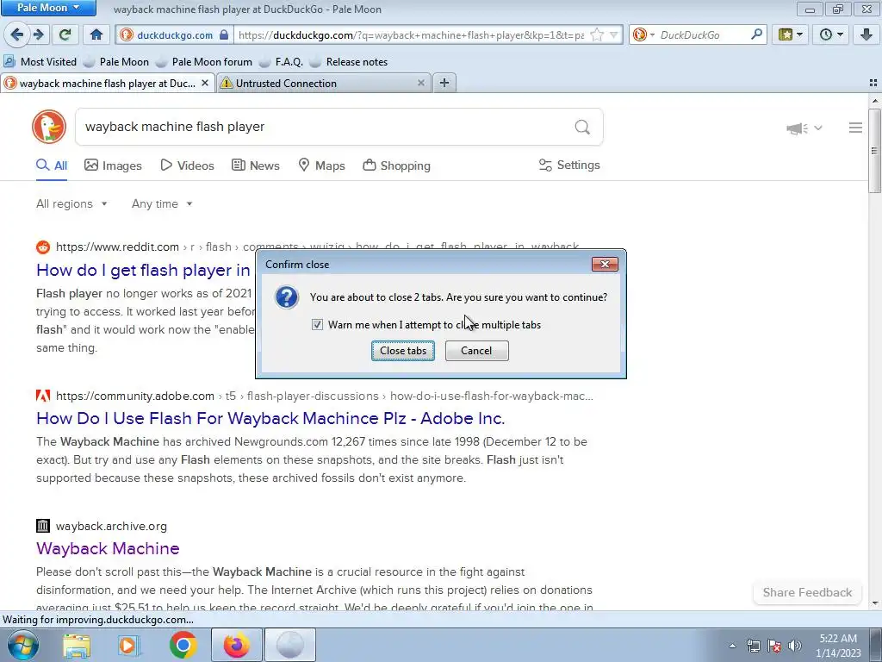
Task: Switch to News results
Action: click(255, 165)
